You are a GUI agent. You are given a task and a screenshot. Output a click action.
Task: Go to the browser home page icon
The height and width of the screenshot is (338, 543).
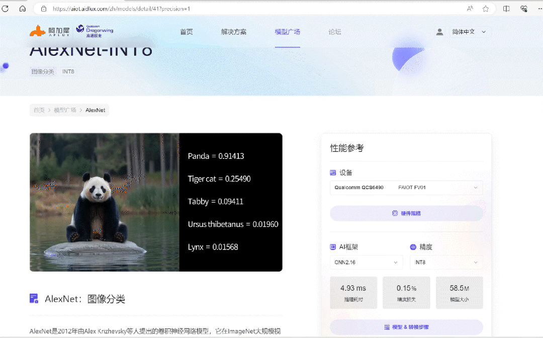23,9
